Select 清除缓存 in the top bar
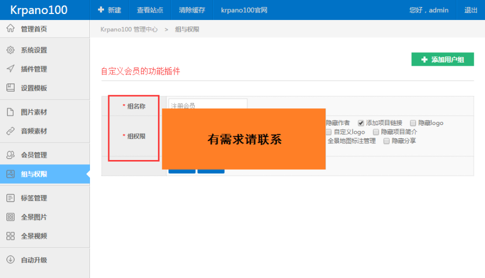 pyautogui.click(x=192, y=10)
